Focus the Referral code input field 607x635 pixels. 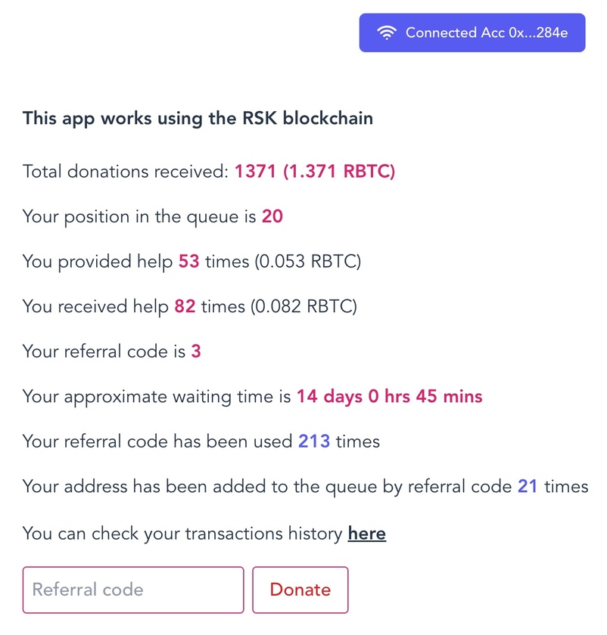point(133,590)
